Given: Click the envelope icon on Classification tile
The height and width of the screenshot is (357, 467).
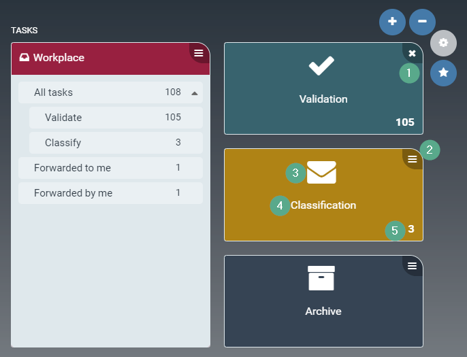Looking at the screenshot, I should [x=322, y=173].
